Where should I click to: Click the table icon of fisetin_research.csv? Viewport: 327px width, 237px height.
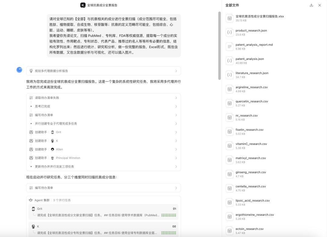230,132
